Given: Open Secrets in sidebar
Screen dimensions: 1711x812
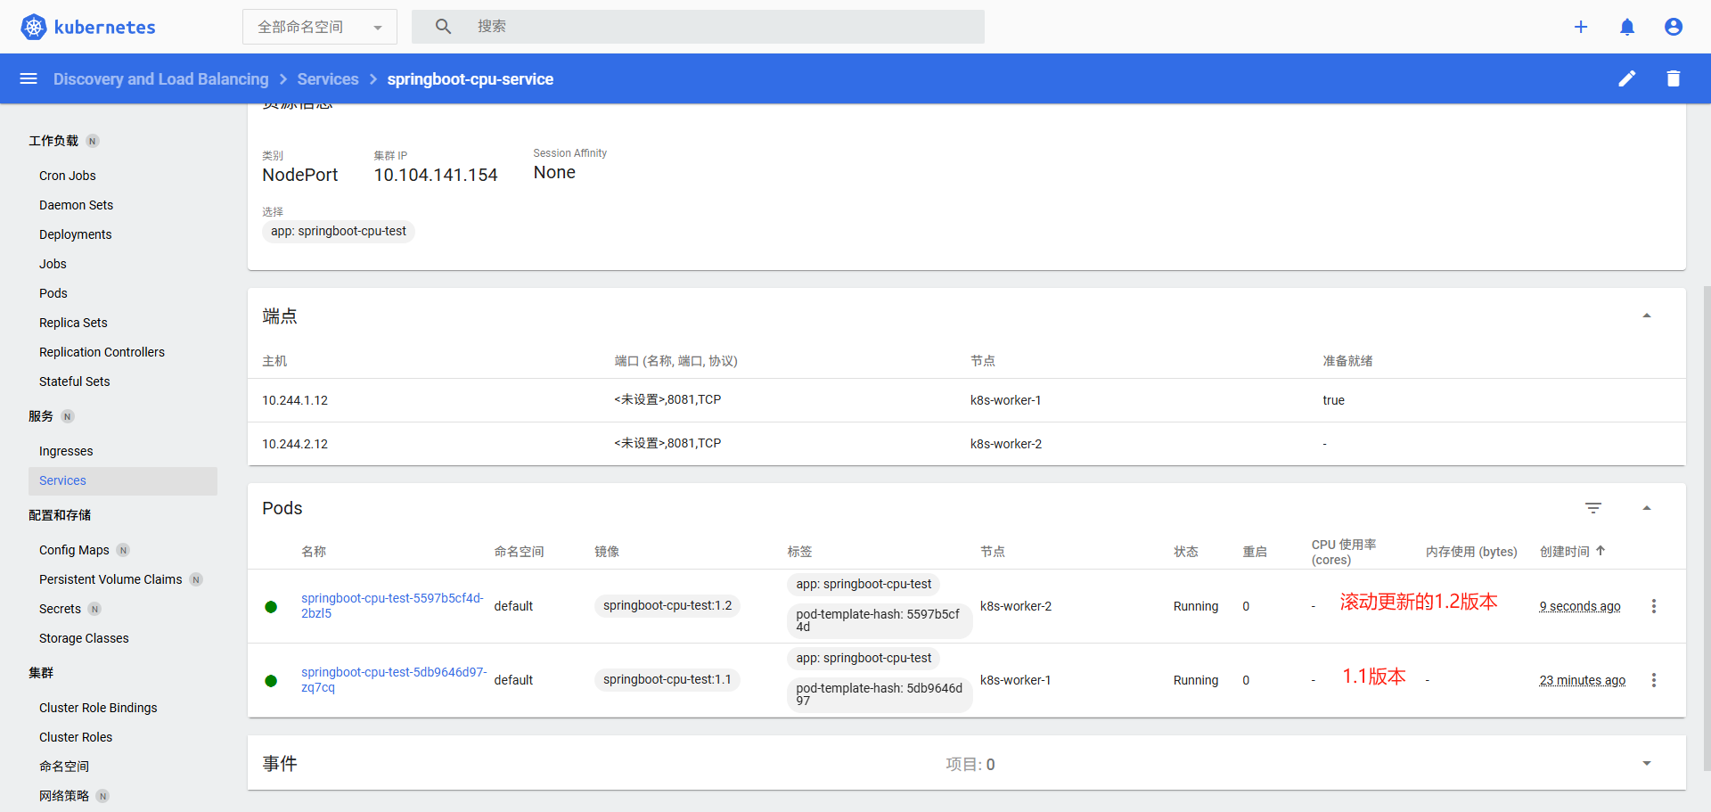Looking at the screenshot, I should tap(60, 609).
